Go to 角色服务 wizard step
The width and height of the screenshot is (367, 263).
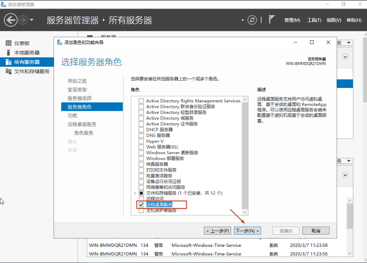click(84, 133)
